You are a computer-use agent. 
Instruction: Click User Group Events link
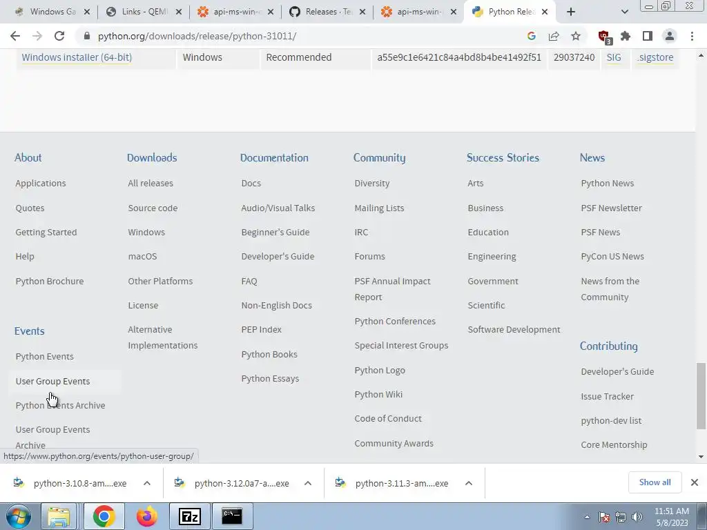click(52, 381)
